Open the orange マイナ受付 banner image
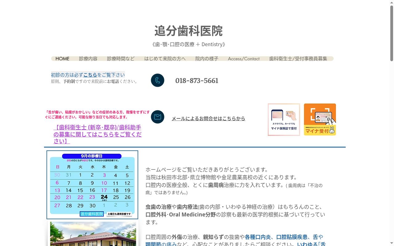 click(320, 120)
